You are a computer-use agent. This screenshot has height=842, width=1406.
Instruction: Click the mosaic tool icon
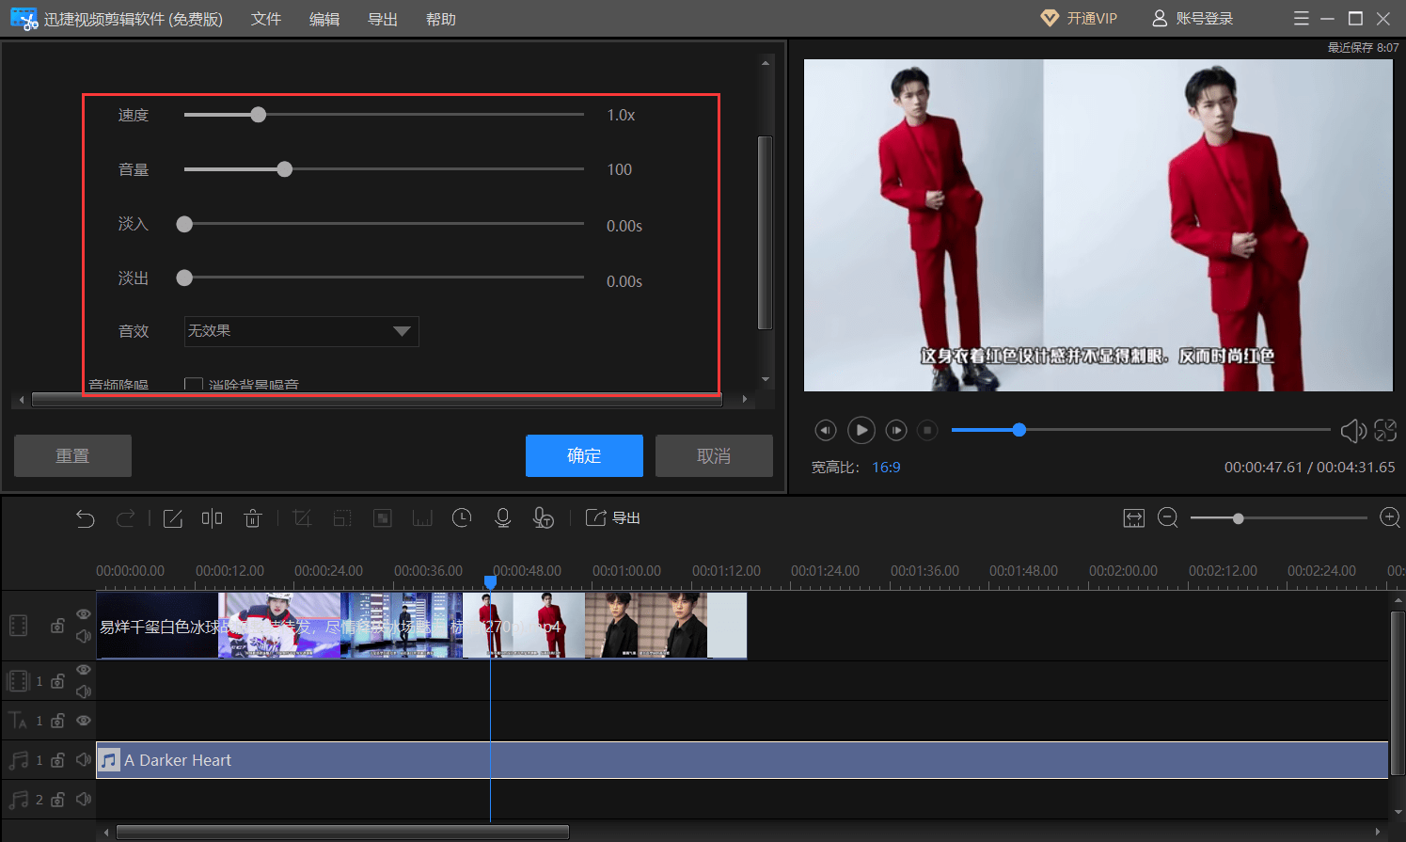(383, 518)
